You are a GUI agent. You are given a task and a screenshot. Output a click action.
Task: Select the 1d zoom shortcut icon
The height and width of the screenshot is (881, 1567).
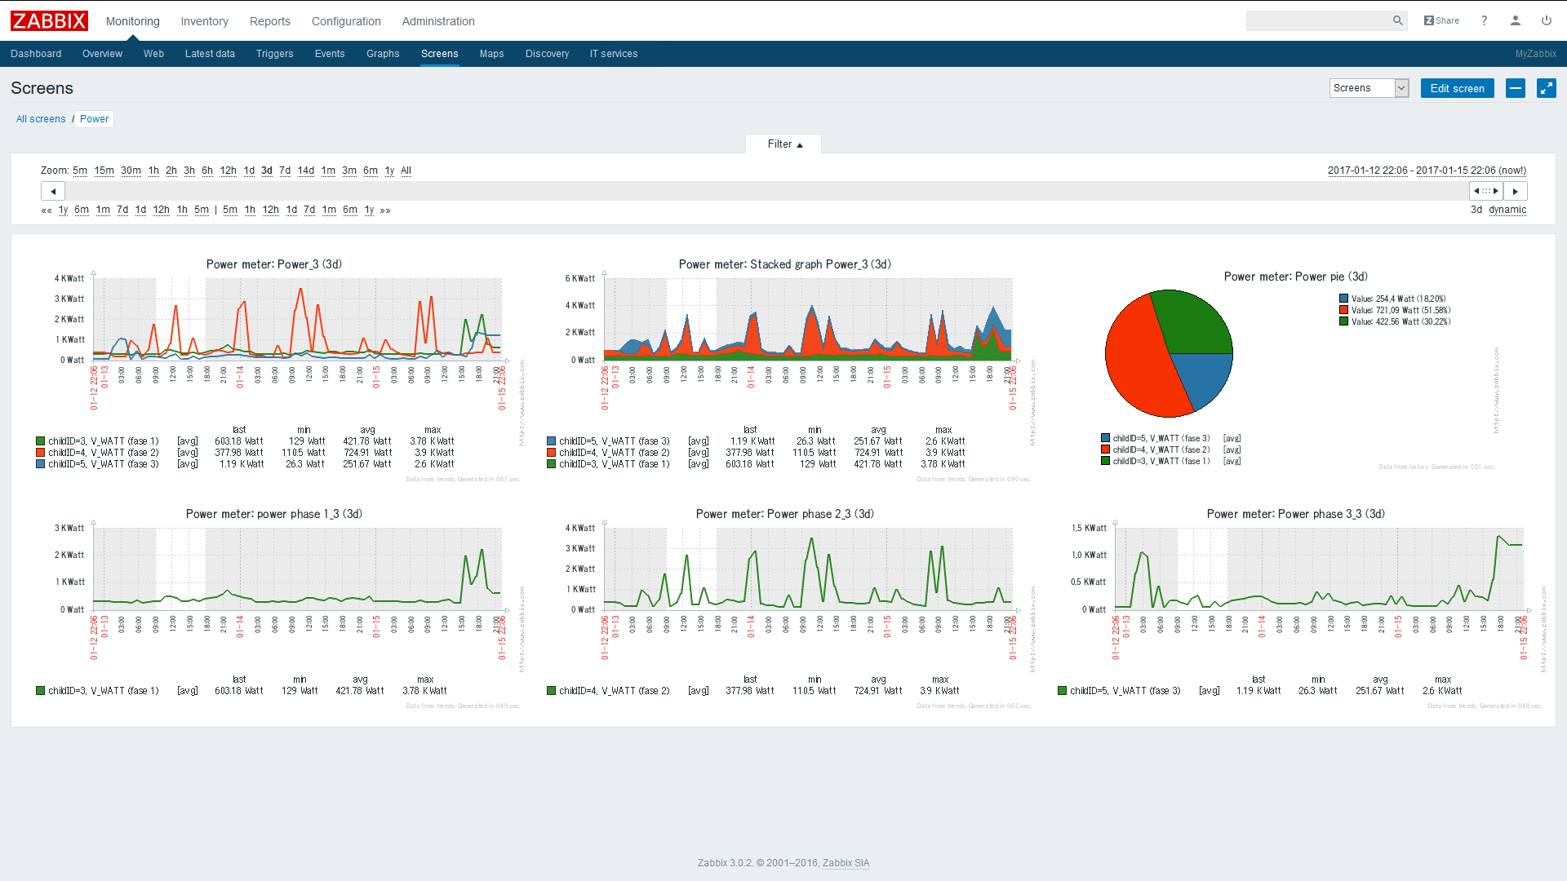click(x=250, y=170)
